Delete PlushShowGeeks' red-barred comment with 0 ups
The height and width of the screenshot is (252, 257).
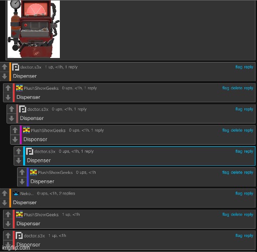click(x=236, y=88)
